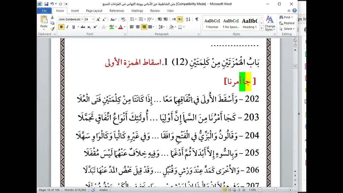Open the font size dropdown showing 24
This screenshot has width=343, height=193.
pos(93,19)
